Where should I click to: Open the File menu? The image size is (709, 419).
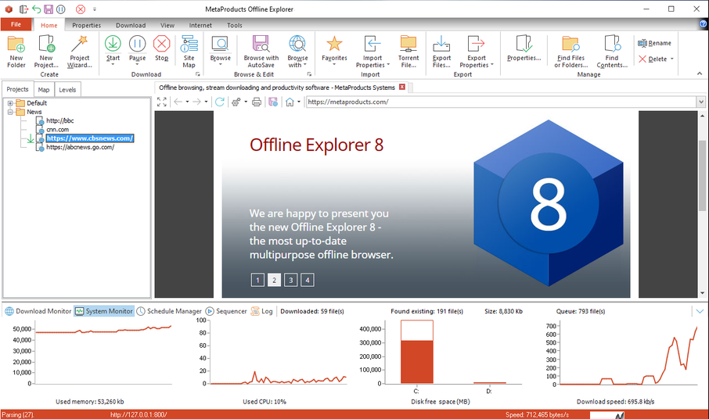click(16, 24)
